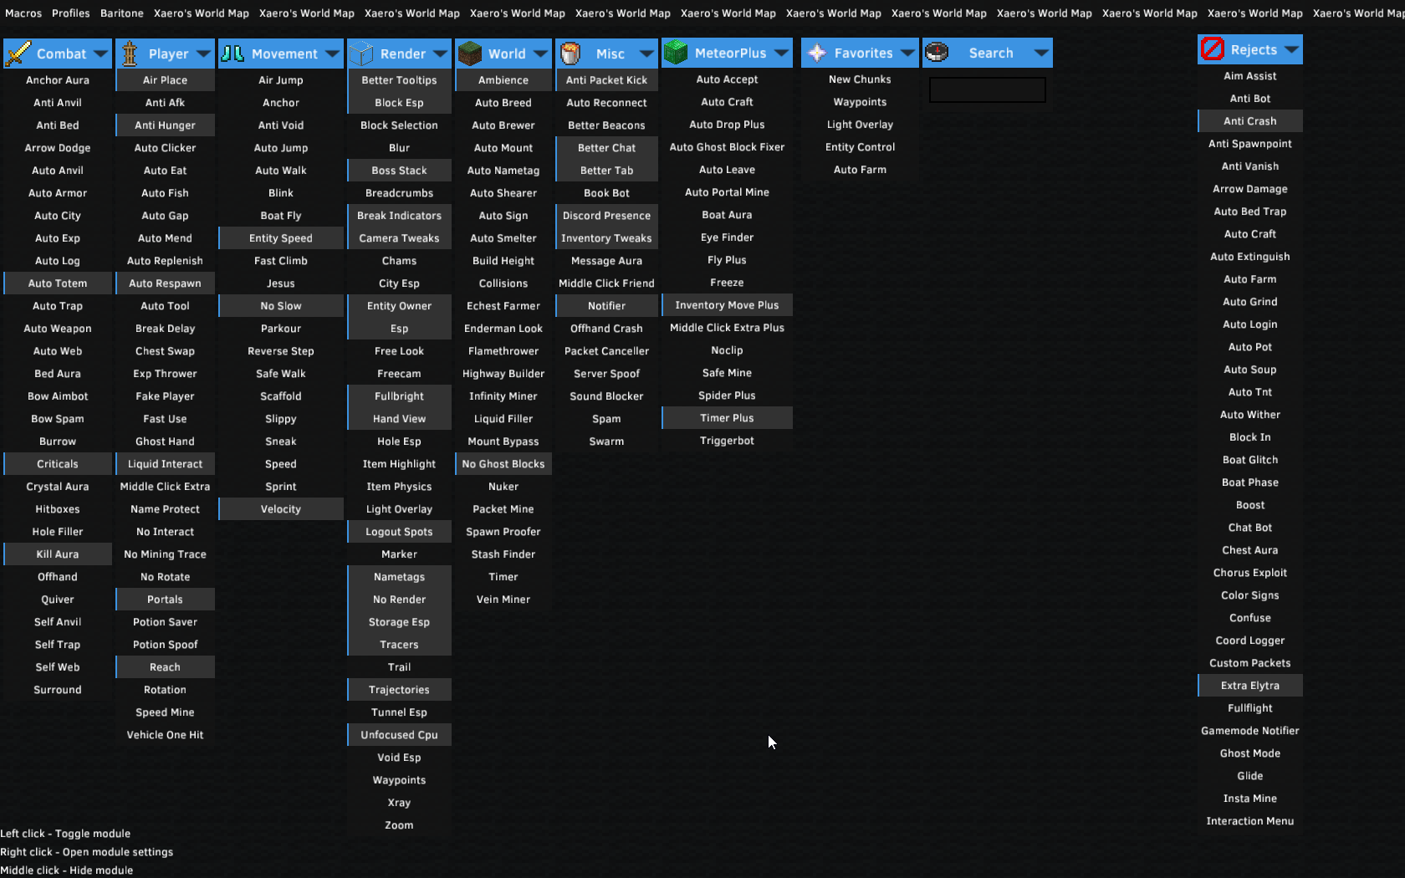Click the lava bucket icon on Misc header
The height and width of the screenshot is (878, 1405).
569,53
